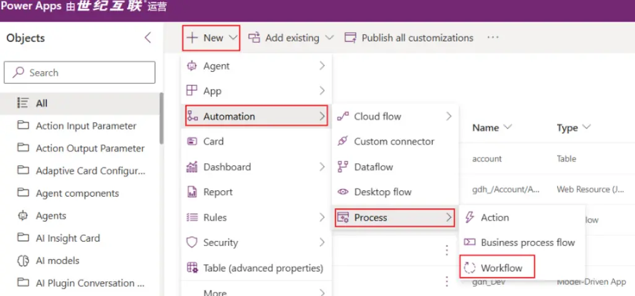
Task: Click the Desktop flow eye icon
Action: click(343, 192)
